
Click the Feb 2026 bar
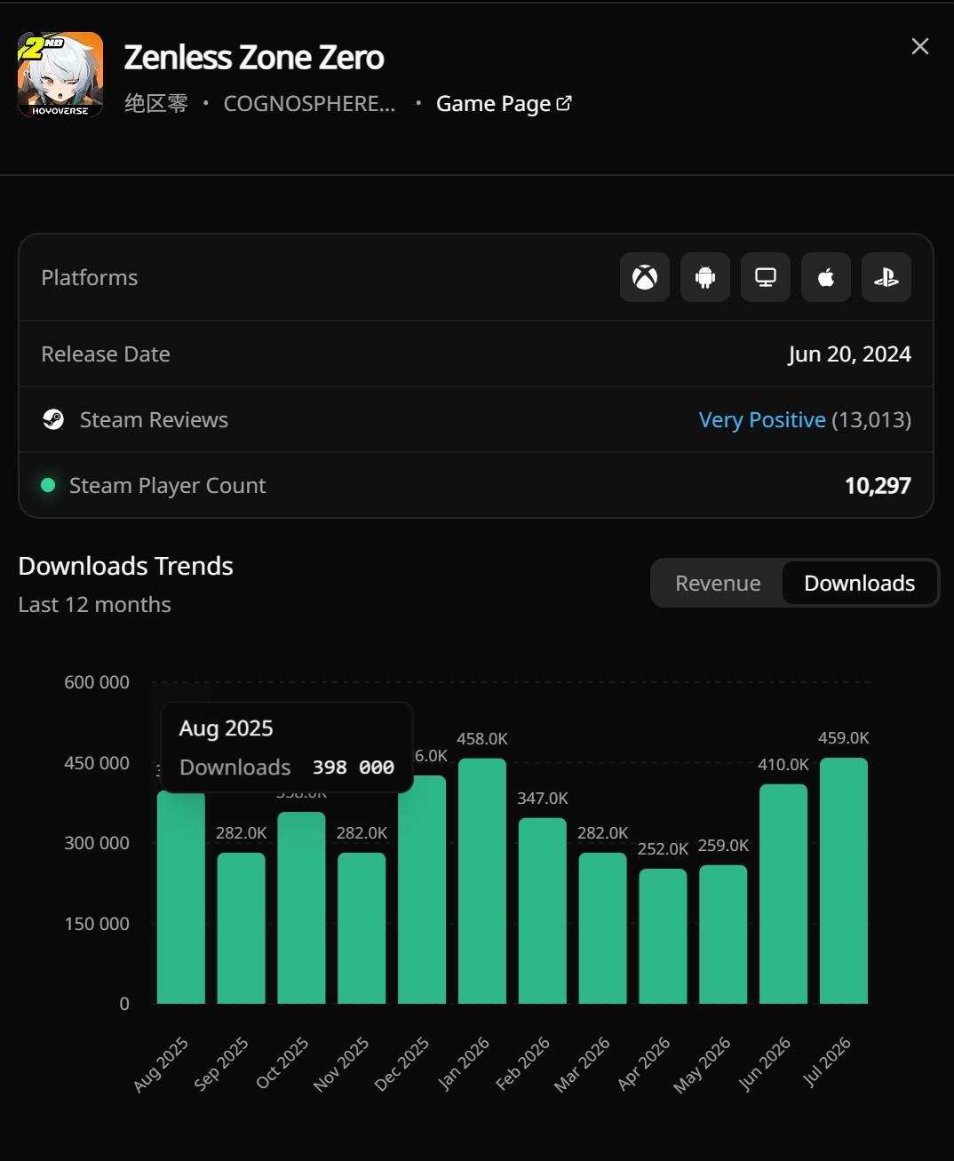coord(543,911)
